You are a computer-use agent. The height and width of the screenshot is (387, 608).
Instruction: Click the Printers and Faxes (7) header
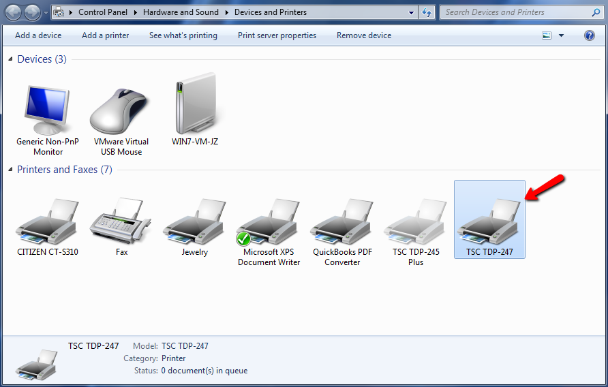(65, 170)
